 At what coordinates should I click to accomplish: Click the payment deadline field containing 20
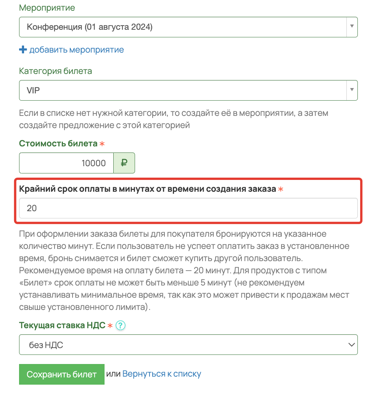coord(188,208)
